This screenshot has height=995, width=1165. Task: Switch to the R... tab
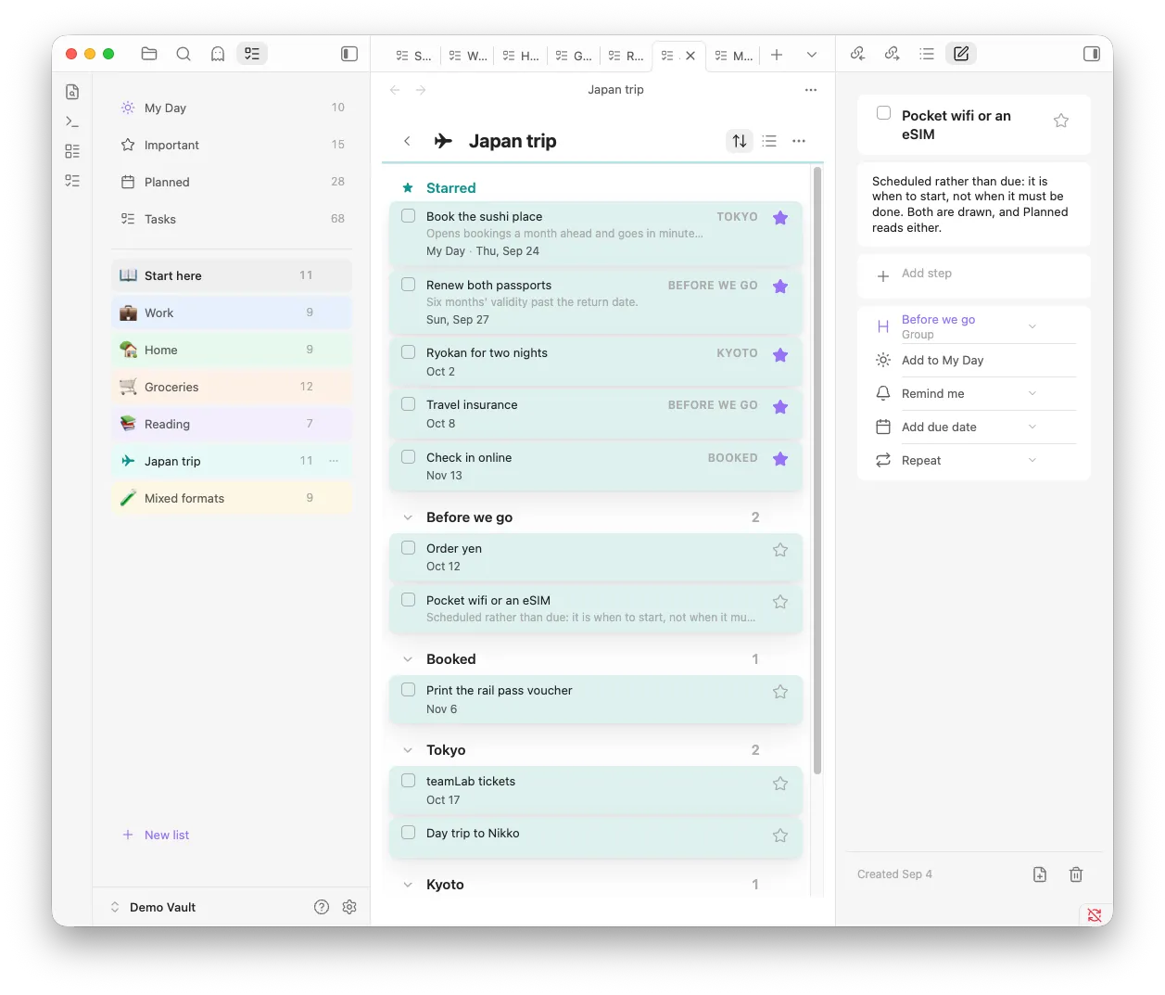click(626, 56)
